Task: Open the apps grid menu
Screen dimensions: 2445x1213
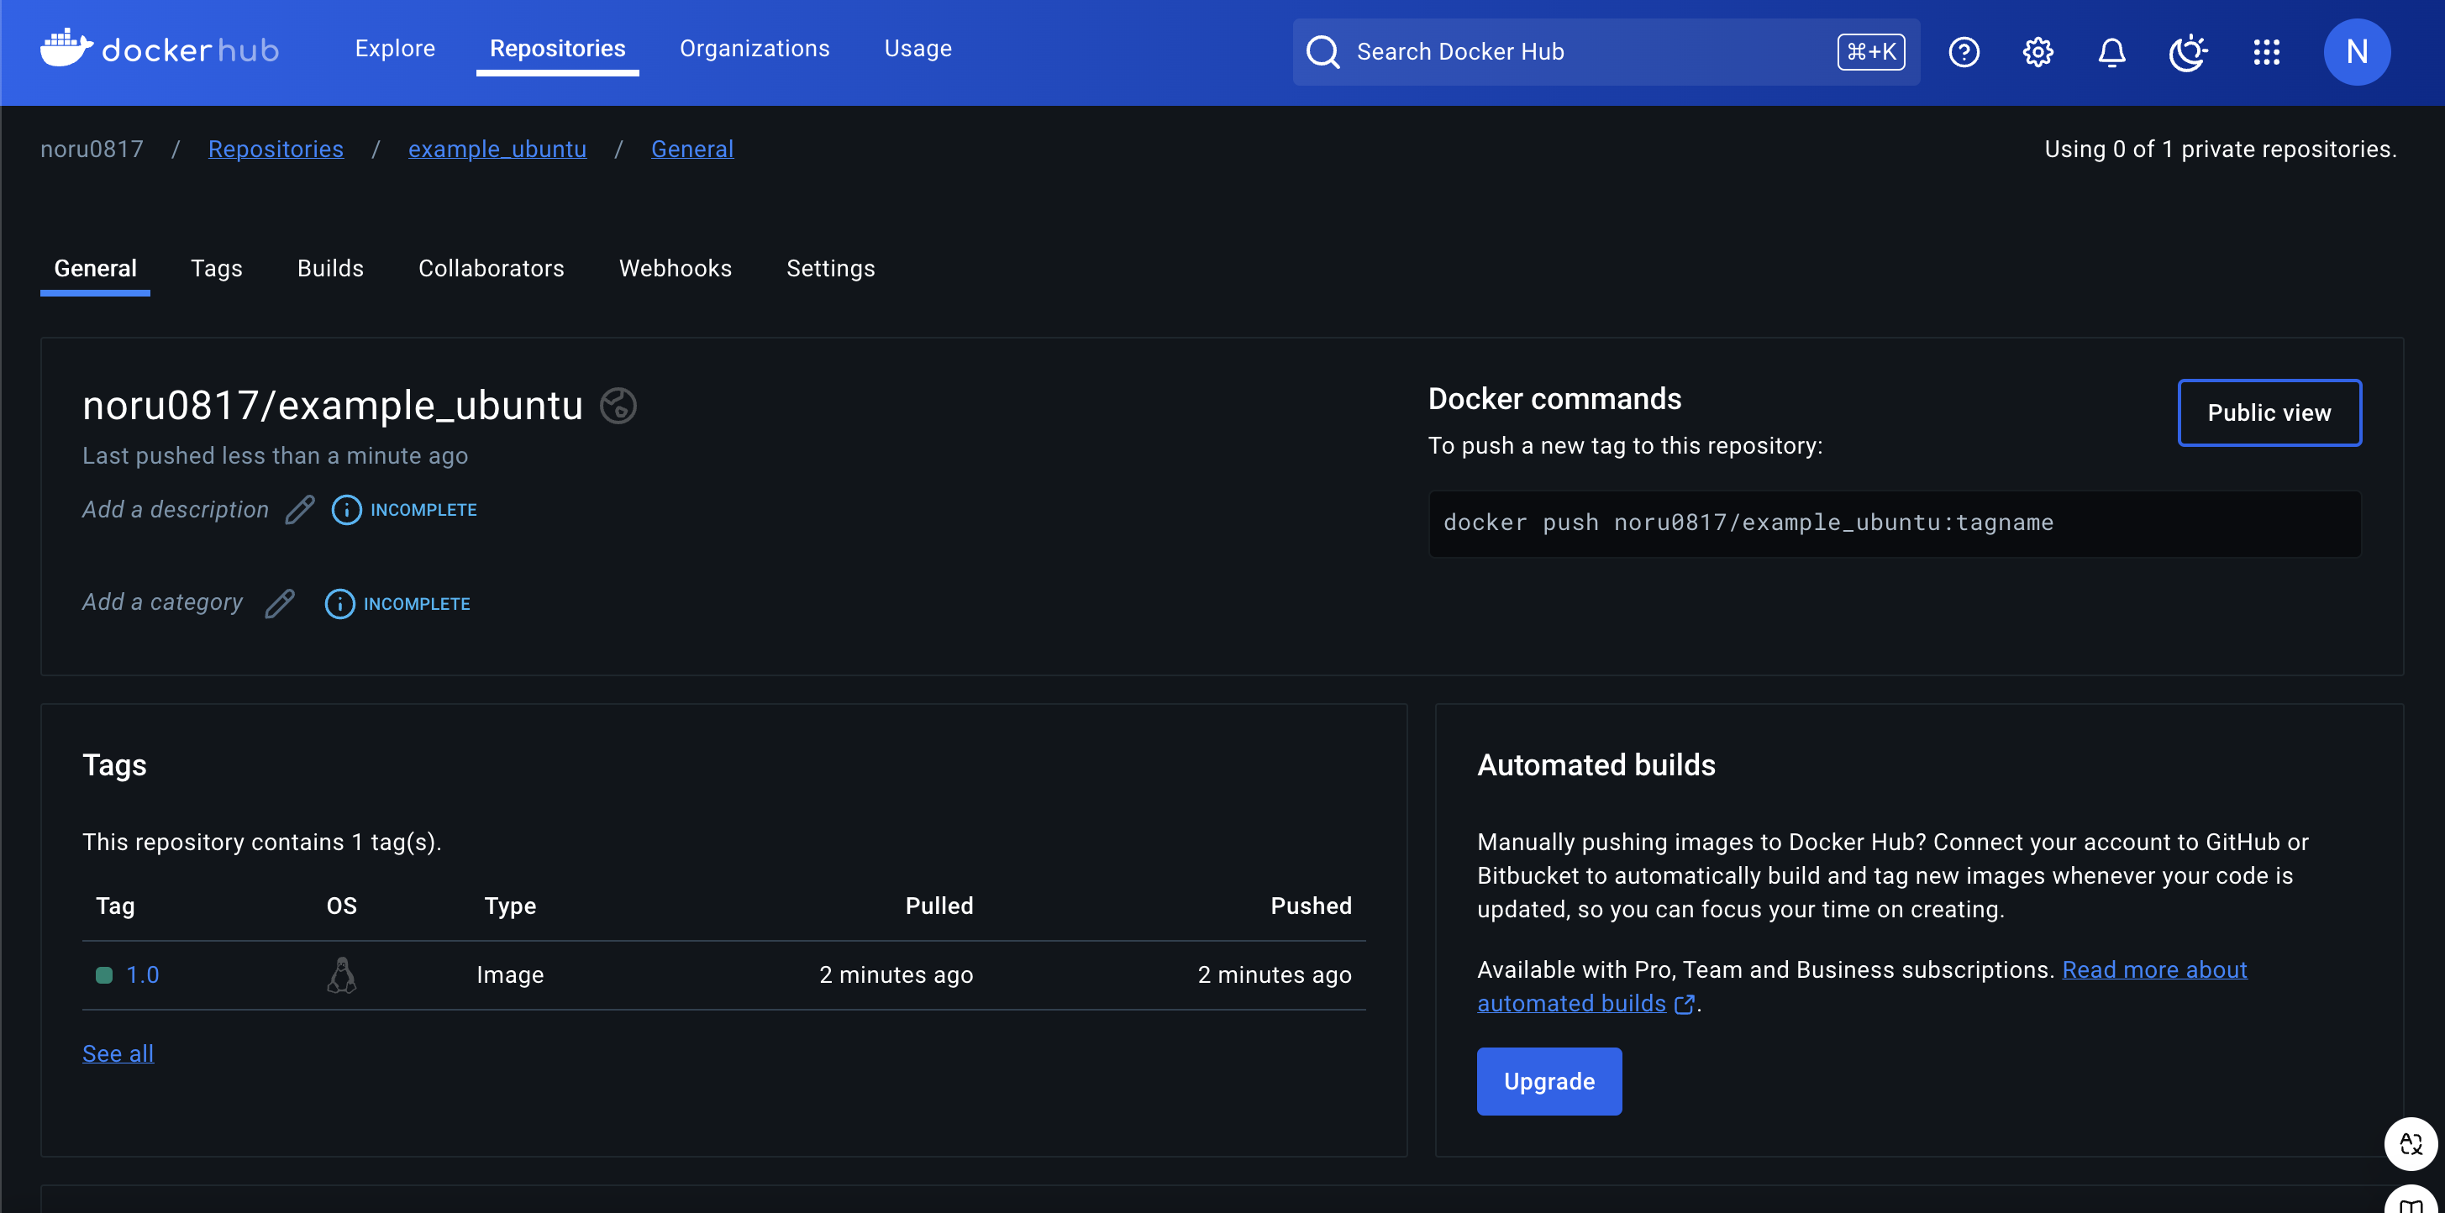Action: click(x=2267, y=51)
